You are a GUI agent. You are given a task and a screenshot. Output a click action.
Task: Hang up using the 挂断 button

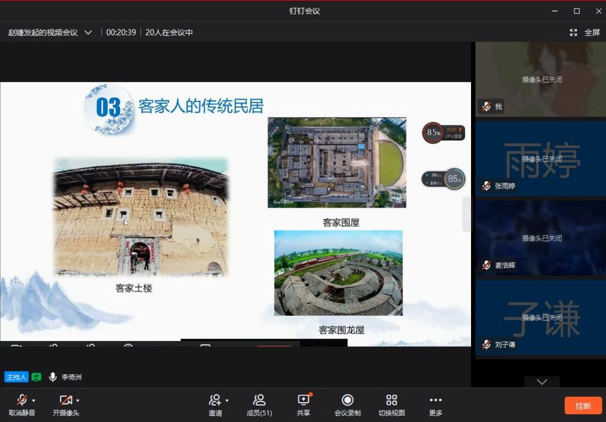pyautogui.click(x=583, y=405)
